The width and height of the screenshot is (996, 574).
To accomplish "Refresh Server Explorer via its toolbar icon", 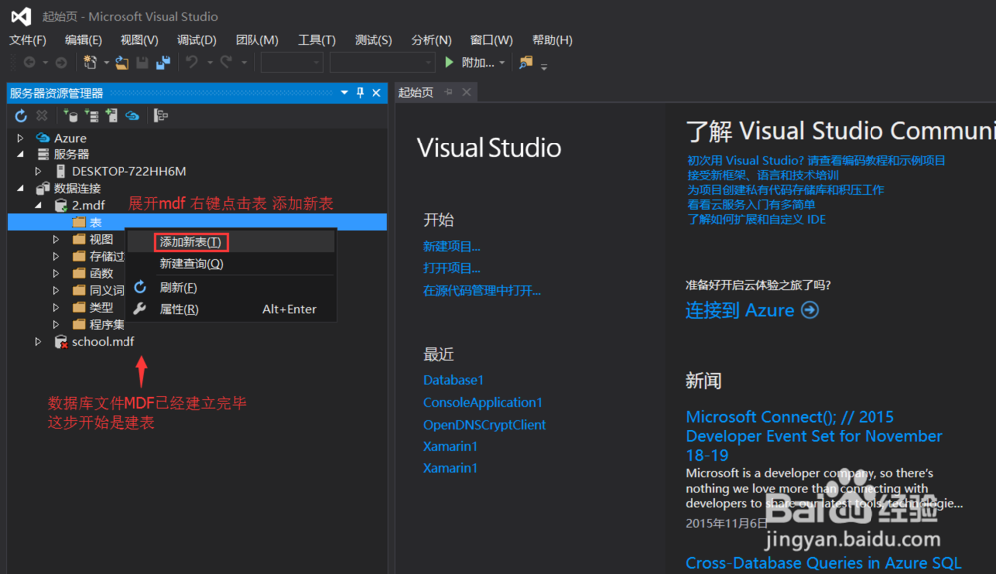I will (21, 115).
